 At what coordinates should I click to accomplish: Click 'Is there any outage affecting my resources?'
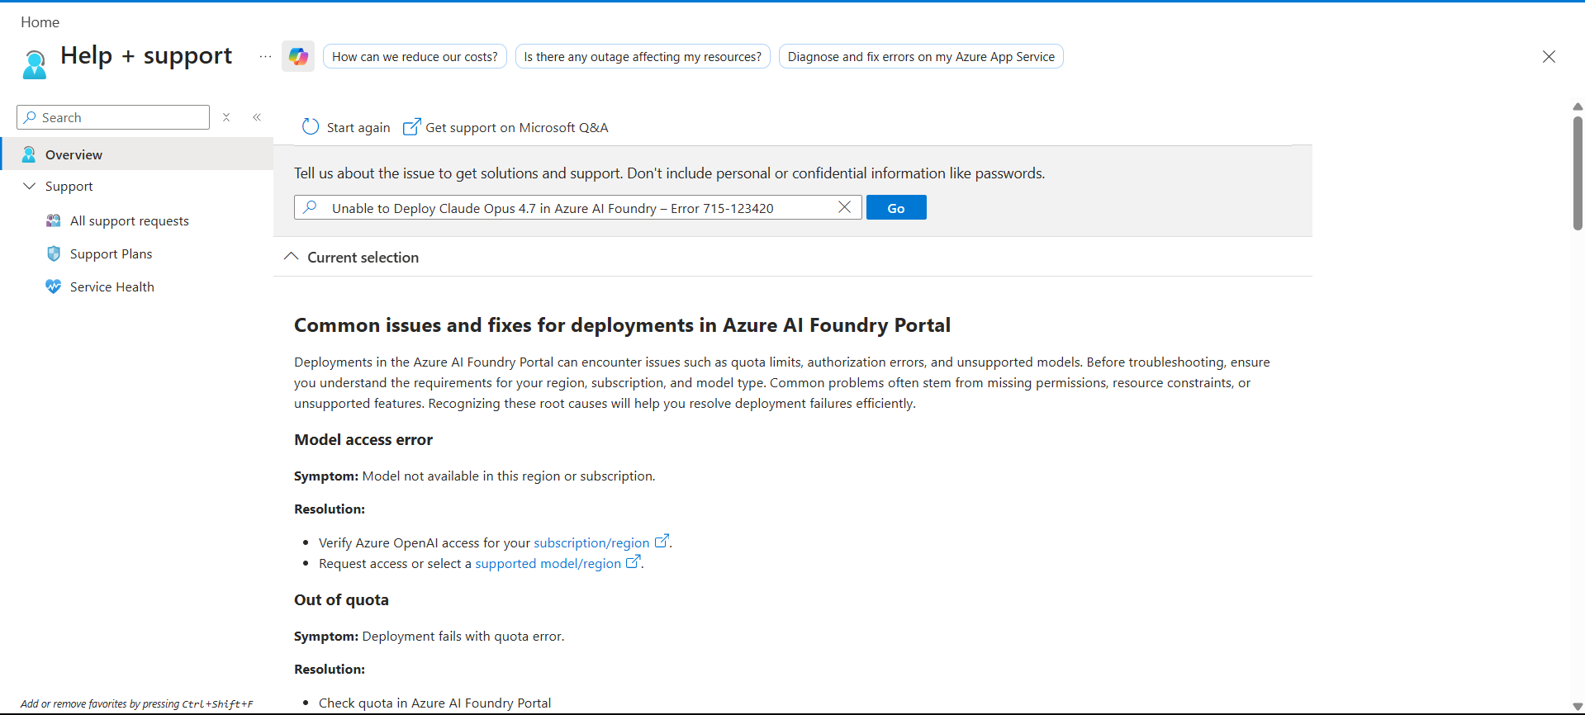[x=643, y=56]
